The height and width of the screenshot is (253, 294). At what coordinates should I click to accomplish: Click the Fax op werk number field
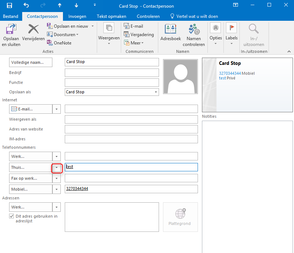coord(131,178)
